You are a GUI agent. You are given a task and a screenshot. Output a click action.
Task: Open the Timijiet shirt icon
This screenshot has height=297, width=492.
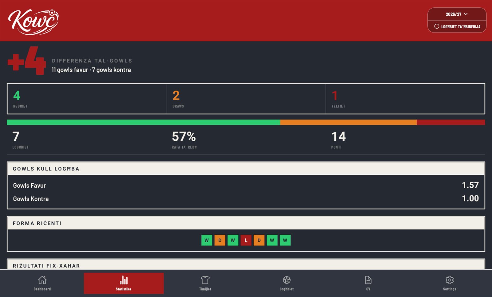[x=205, y=280]
